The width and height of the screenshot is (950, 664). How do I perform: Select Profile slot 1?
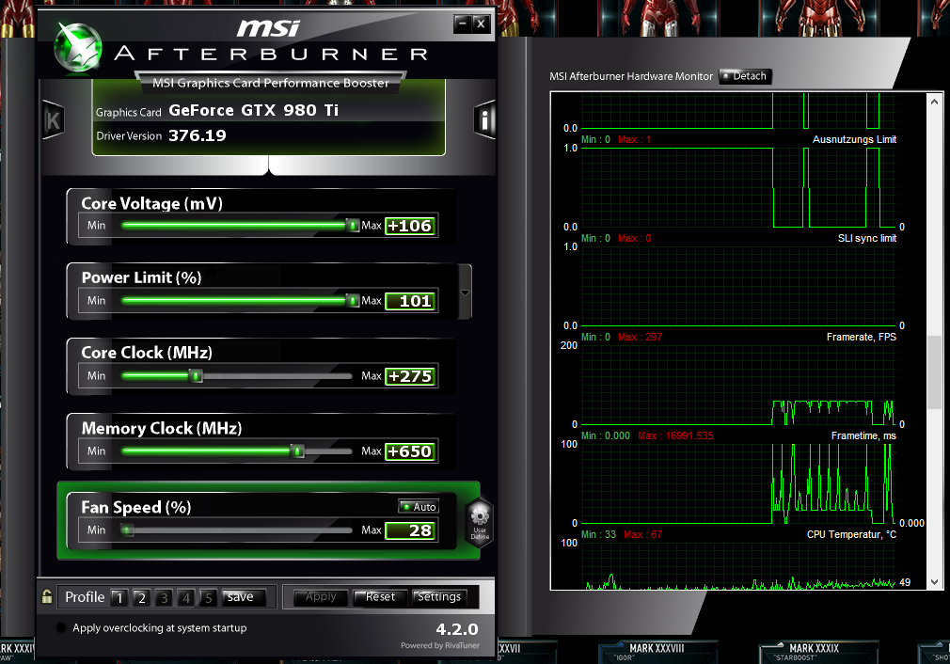(x=119, y=597)
